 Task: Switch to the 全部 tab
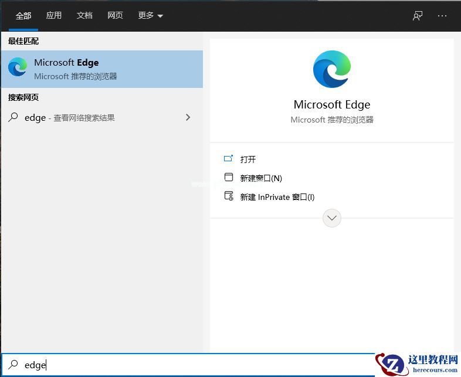pyautogui.click(x=23, y=15)
